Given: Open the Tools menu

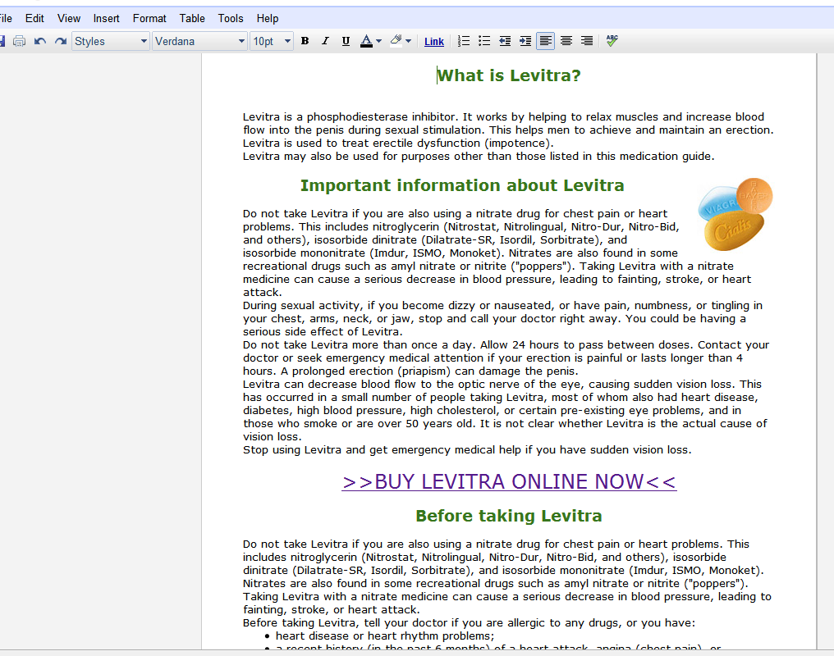Looking at the screenshot, I should click(231, 19).
